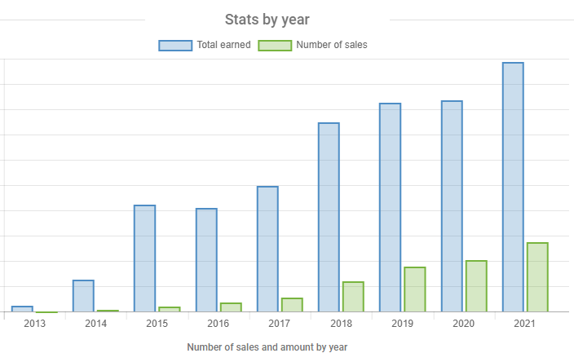Click the Stats by year title
The width and height of the screenshot is (574, 362).
click(x=267, y=20)
